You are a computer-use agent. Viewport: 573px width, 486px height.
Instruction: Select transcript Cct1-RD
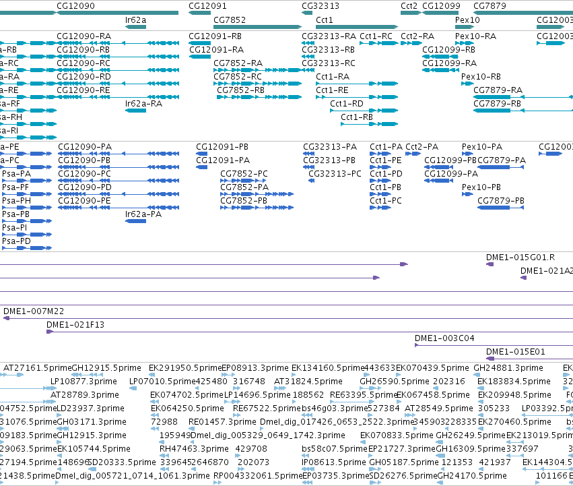[x=364, y=111]
